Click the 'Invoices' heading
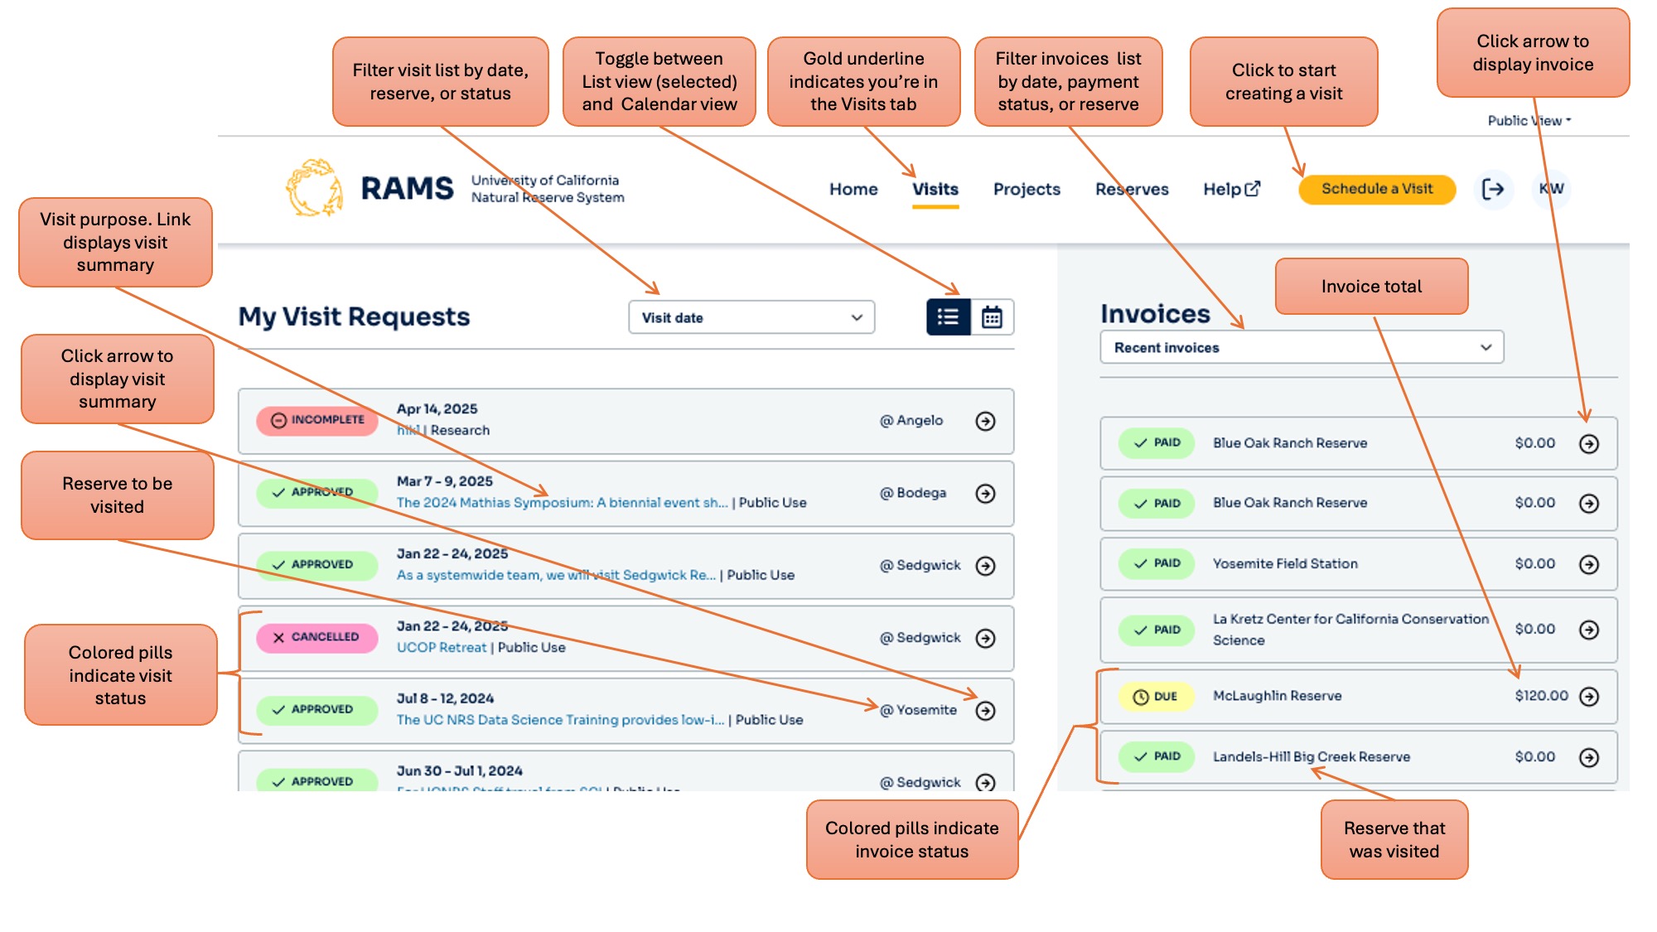Image resolution: width=1657 pixels, height=932 pixels. [x=1155, y=314]
